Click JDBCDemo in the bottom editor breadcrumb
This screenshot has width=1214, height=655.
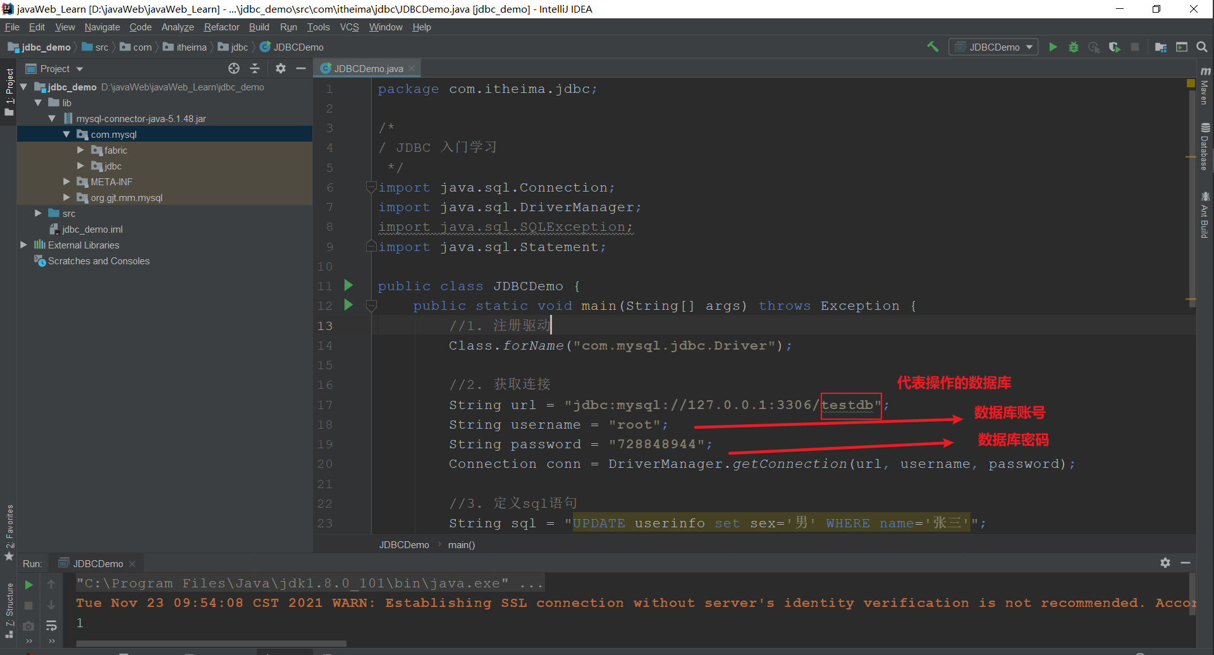404,545
